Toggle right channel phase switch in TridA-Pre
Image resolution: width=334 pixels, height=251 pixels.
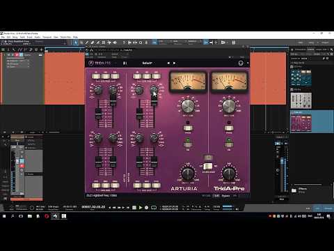[x=229, y=128]
